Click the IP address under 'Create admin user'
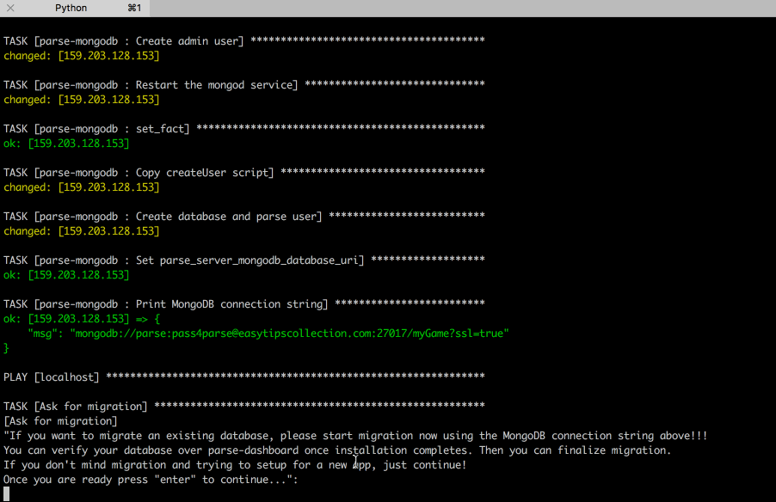Image resolution: width=776 pixels, height=502 pixels. [108, 55]
